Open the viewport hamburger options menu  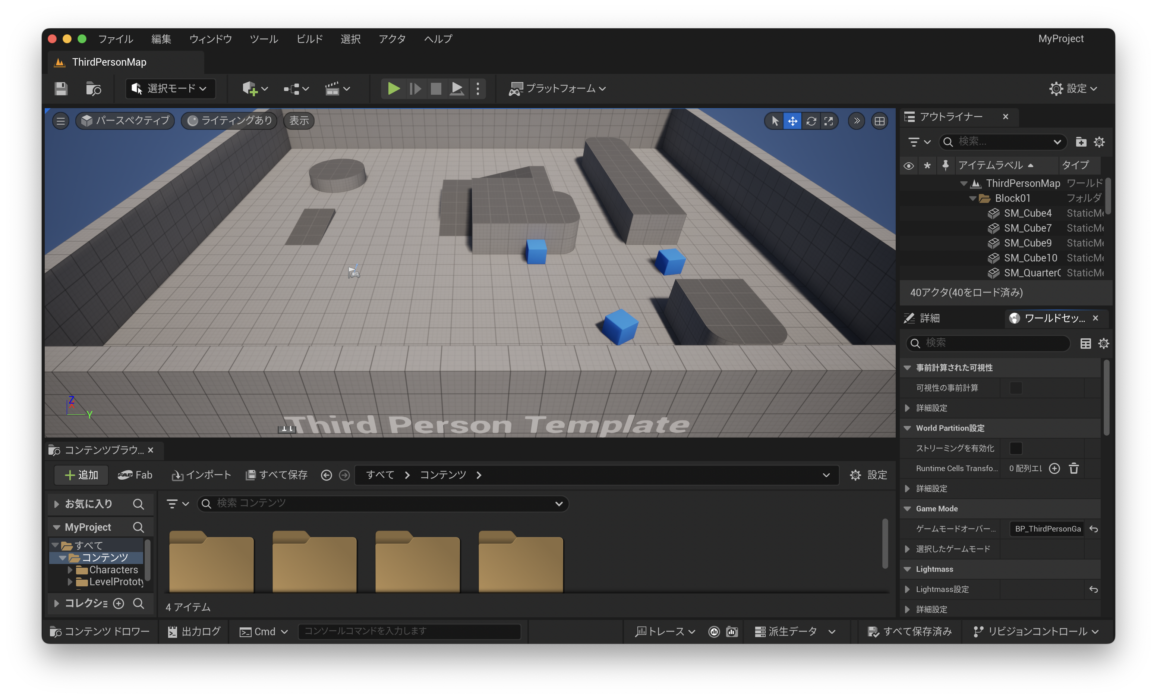[61, 121]
